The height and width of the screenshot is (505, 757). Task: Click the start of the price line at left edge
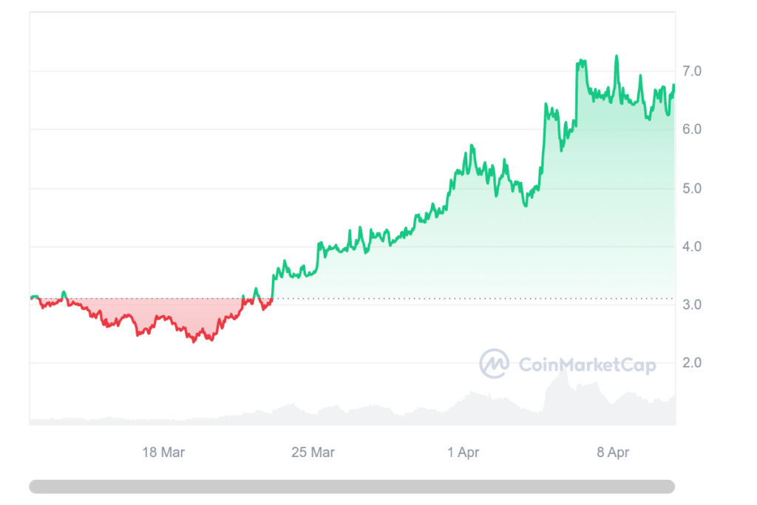point(32,297)
